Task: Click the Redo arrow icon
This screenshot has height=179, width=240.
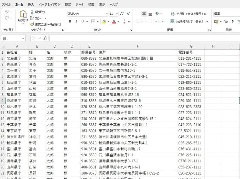Action: pos(7,18)
